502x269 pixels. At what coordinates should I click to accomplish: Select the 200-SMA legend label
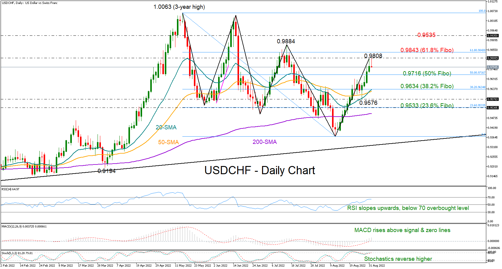click(x=264, y=142)
